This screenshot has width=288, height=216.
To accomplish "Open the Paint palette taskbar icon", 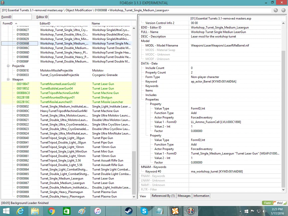I will [x=82, y=211].
